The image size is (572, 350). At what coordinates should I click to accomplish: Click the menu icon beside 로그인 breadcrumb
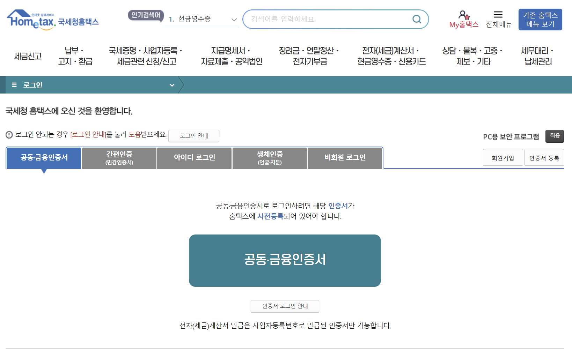click(14, 85)
